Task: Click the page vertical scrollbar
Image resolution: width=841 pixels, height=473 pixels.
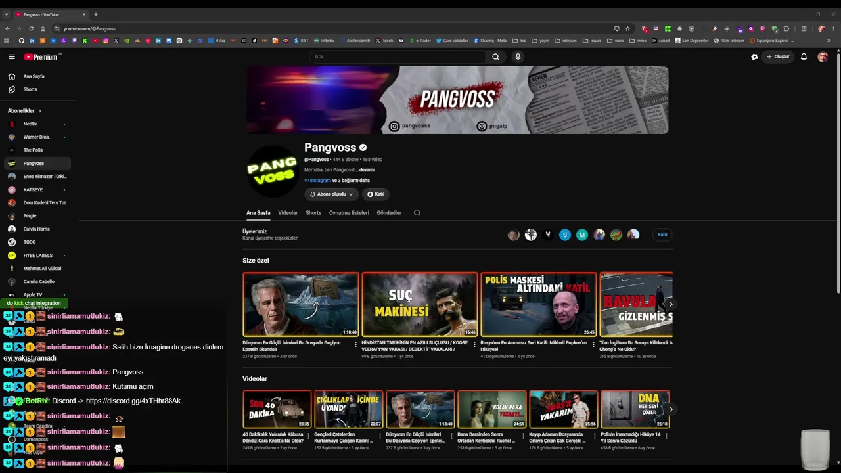Action: pos(838,173)
